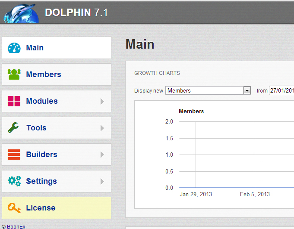This screenshot has height=229, width=294.
Task: Click the pink Modules grid icon
Action: coord(14,101)
